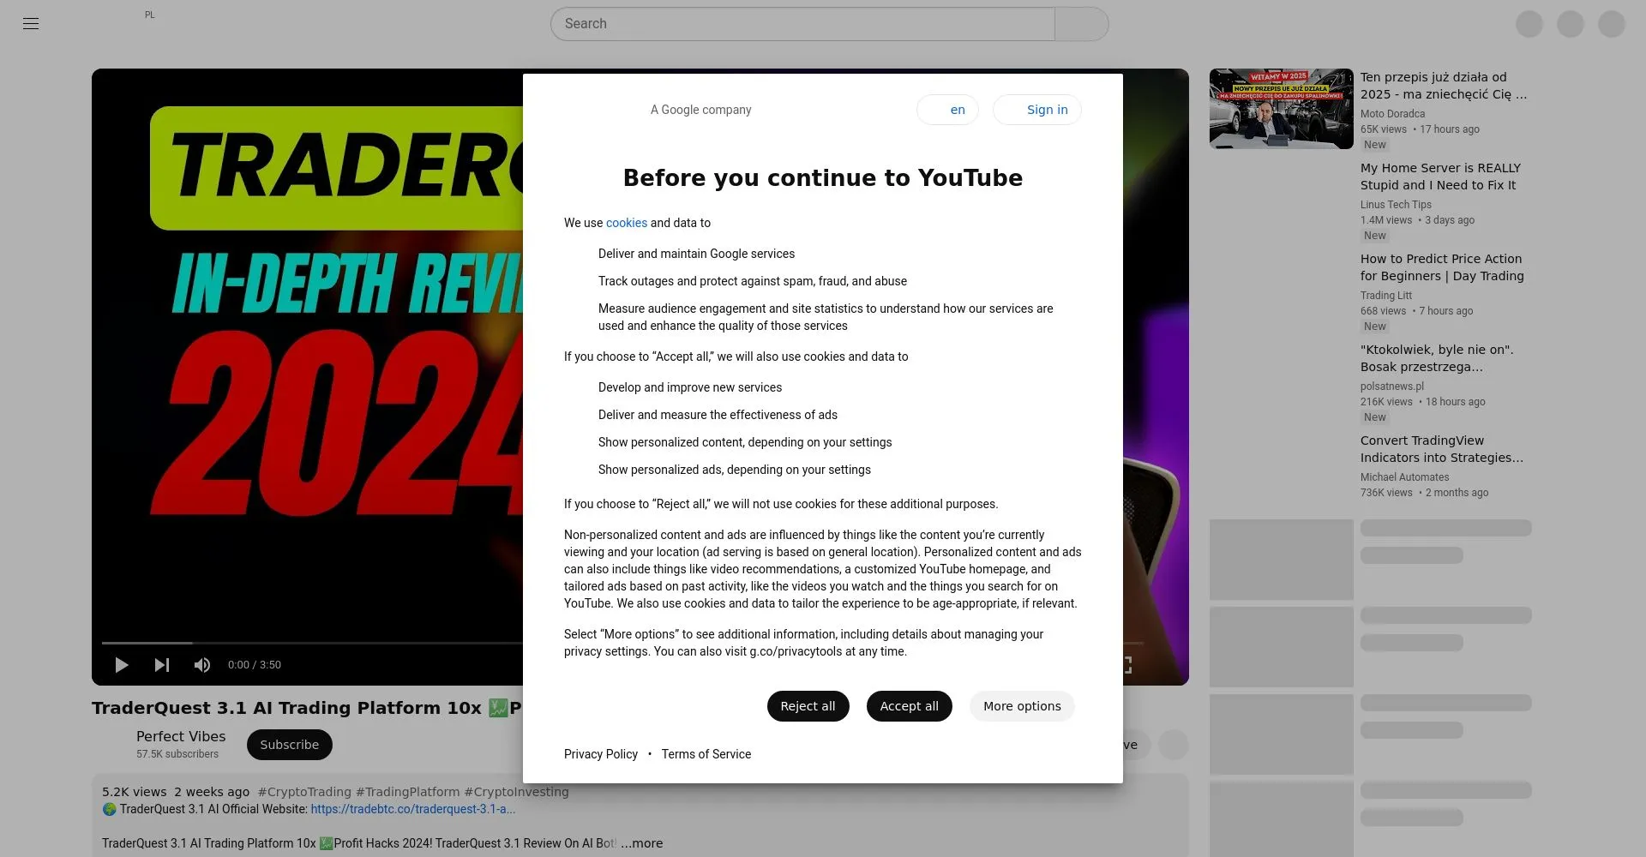The image size is (1646, 857).
Task: Open the Perfect Vibes channel name
Action: click(181, 736)
